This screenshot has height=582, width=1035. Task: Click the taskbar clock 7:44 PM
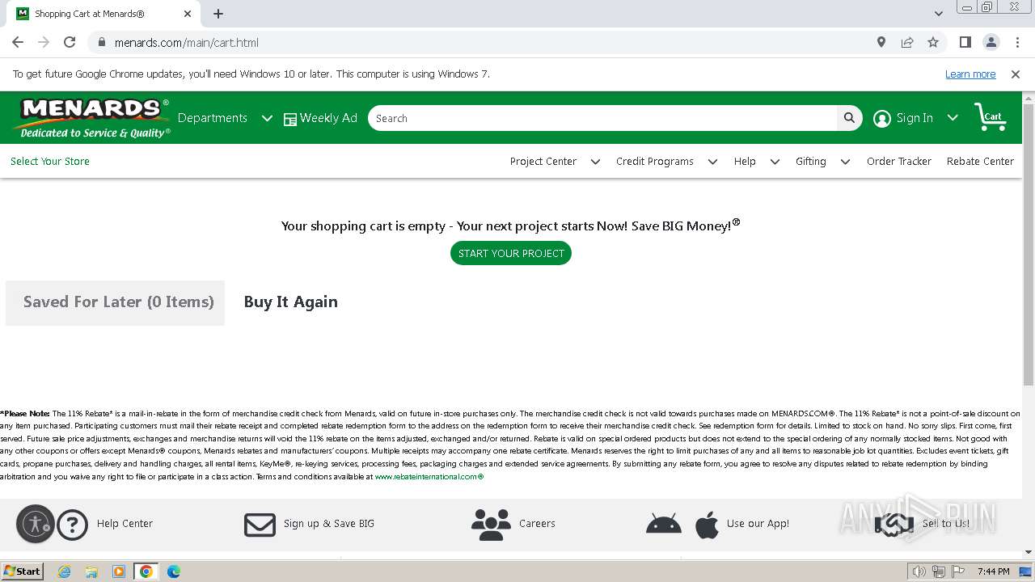993,571
